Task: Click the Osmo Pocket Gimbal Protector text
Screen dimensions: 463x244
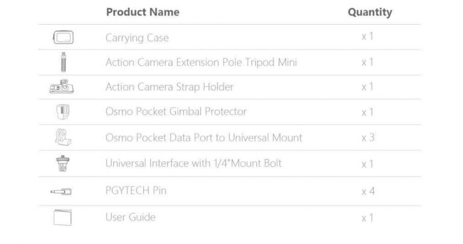Action: coord(176,111)
